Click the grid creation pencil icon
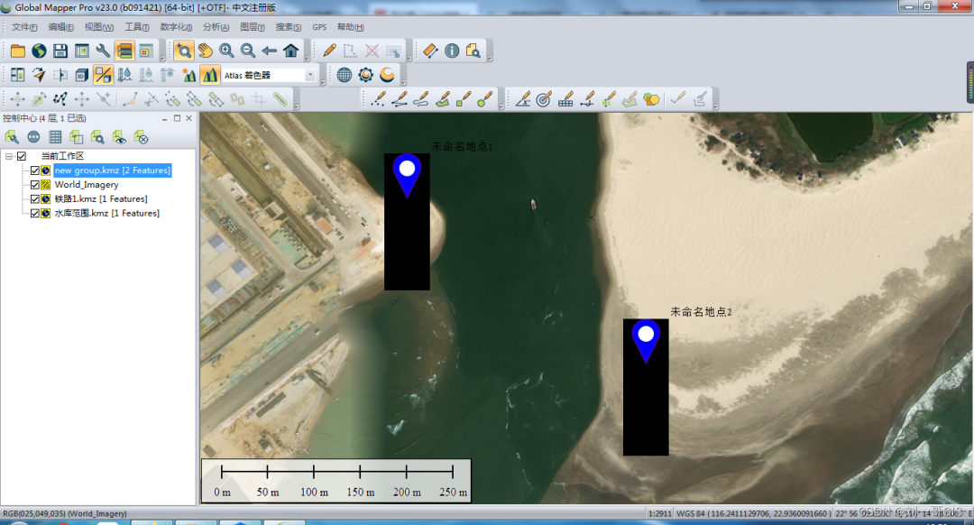This screenshot has height=525, width=974. (565, 99)
